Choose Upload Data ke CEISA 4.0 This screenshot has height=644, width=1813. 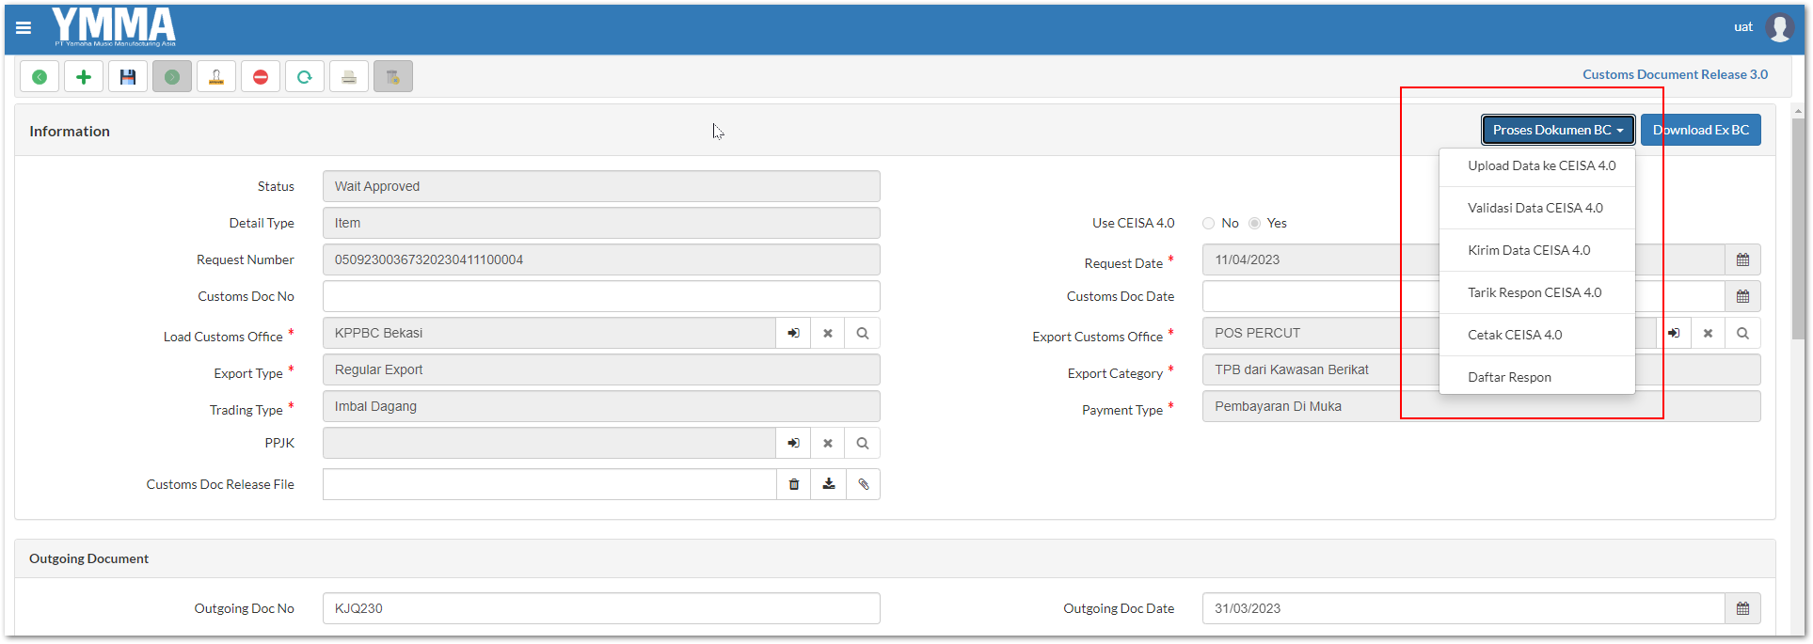[1541, 165]
